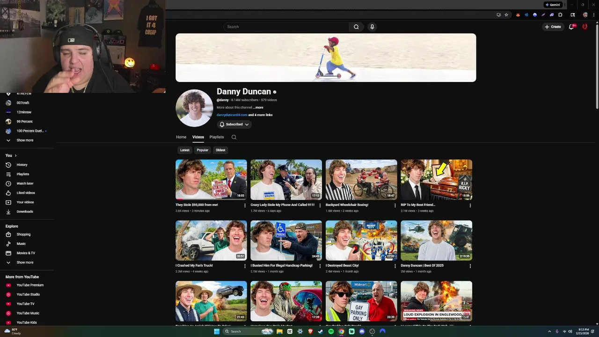Open 007craft subscription channel
The height and width of the screenshot is (337, 599).
[23, 103]
